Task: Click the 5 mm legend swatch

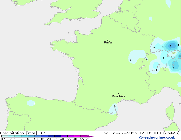Action: [31, 136]
